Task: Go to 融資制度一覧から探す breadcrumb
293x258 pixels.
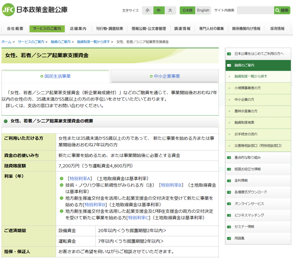Action: click(x=93, y=42)
